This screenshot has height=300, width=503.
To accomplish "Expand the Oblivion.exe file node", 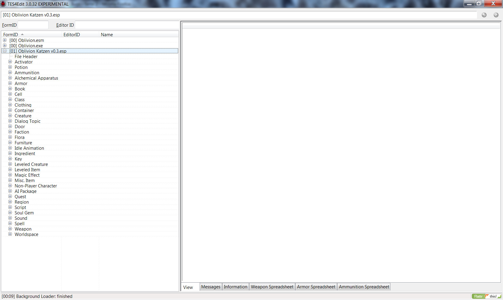I will point(5,46).
